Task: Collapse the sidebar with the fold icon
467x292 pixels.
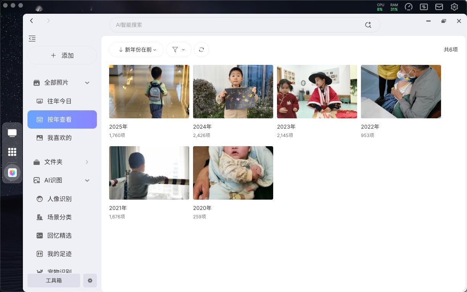Action: coord(32,39)
